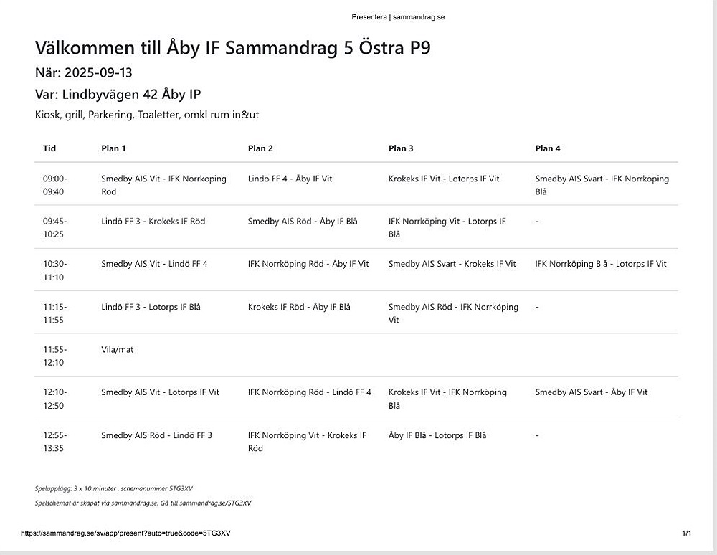
Task: Select the Åby IF Blå - Lotorps IF Blå match
Action: coord(437,435)
